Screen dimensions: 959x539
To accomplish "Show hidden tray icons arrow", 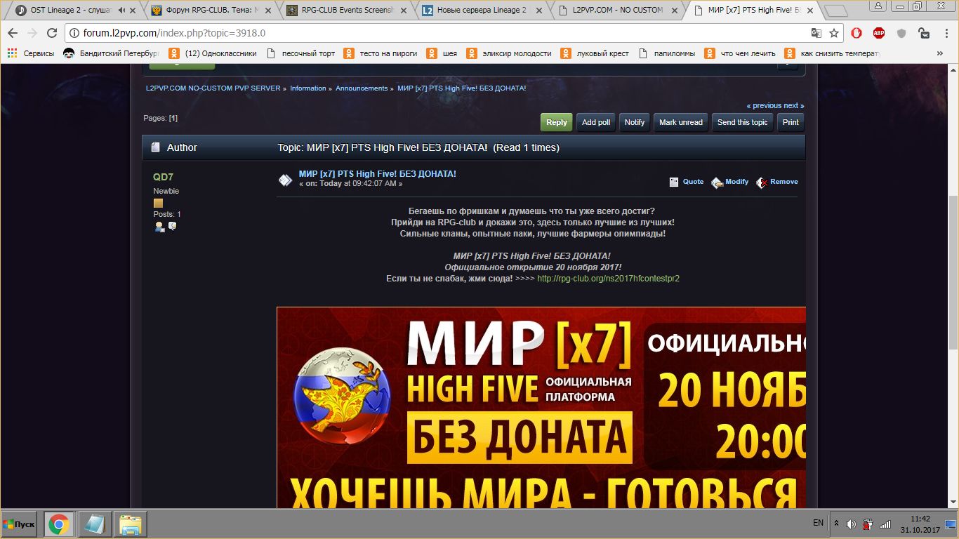I will [836, 524].
